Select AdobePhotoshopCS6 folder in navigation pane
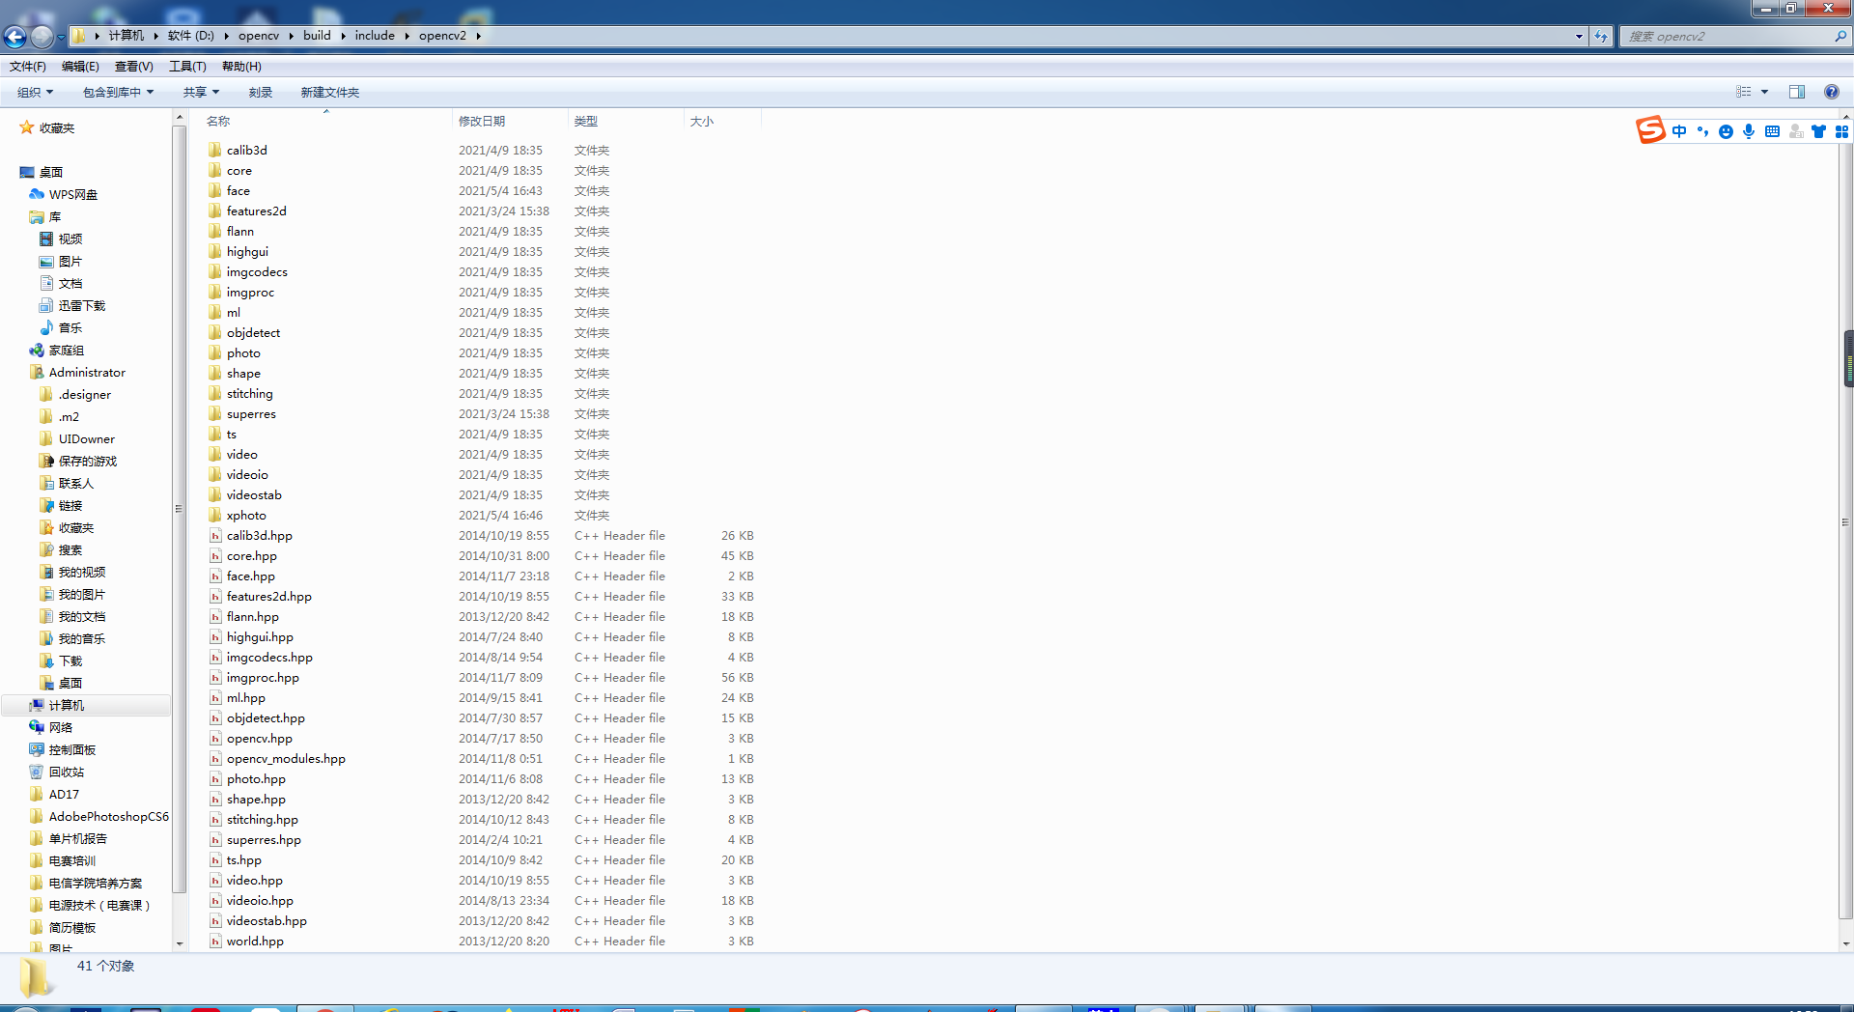1854x1012 pixels. click(x=108, y=816)
